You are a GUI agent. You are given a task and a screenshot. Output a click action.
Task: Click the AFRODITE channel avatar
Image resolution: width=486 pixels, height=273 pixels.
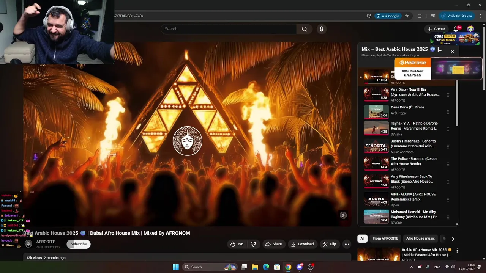click(x=28, y=244)
